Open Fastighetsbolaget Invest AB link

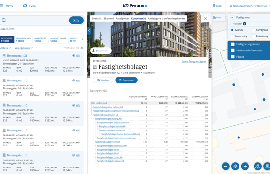(x=107, y=142)
